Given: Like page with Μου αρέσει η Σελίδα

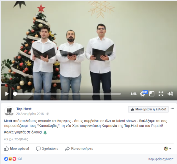Looking at the screenshot, I should [x=148, y=109].
